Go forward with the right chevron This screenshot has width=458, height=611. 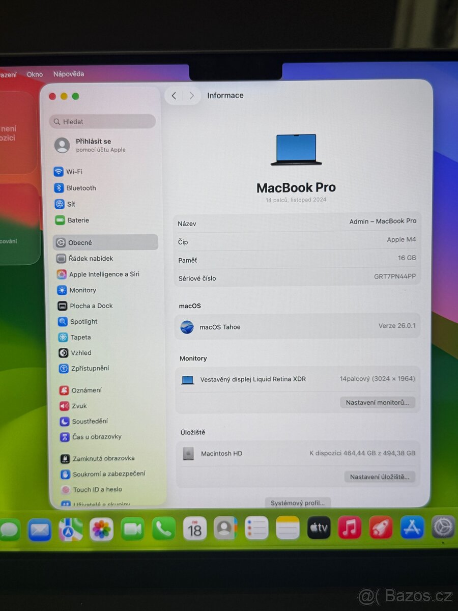pyautogui.click(x=191, y=96)
